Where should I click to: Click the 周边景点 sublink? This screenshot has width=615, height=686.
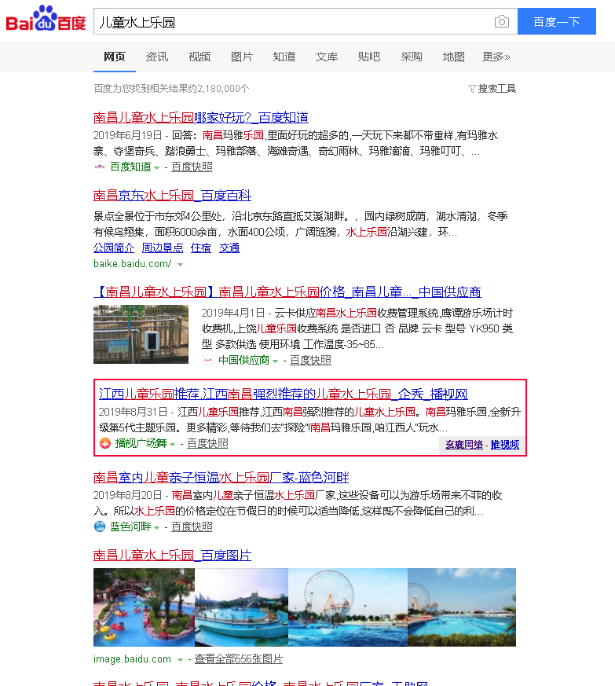(163, 248)
